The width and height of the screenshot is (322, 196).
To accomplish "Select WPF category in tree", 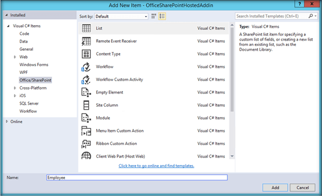I will (24, 73).
